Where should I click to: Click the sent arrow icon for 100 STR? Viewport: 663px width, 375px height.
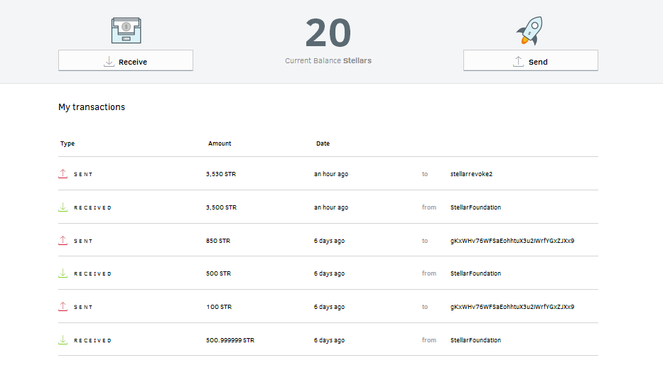click(63, 307)
